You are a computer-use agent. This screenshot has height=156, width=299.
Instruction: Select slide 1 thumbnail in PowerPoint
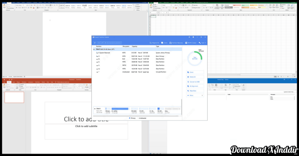point(14,97)
